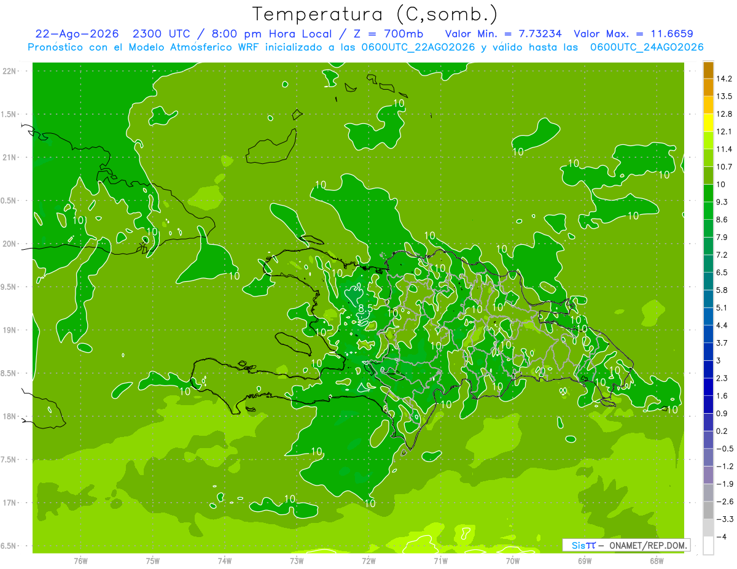
Task: Pick the yellow swatch between 12.1 and 12.8
Action: [x=708, y=123]
